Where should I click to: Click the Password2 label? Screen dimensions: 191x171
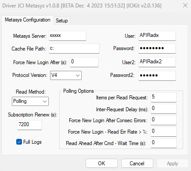point(123,75)
